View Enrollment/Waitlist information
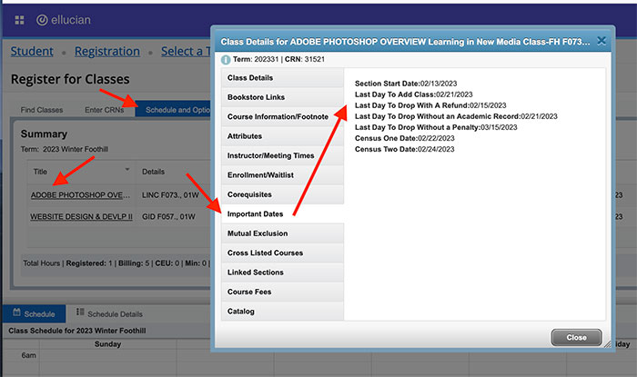Image resolution: width=637 pixels, height=377 pixels. point(282,174)
